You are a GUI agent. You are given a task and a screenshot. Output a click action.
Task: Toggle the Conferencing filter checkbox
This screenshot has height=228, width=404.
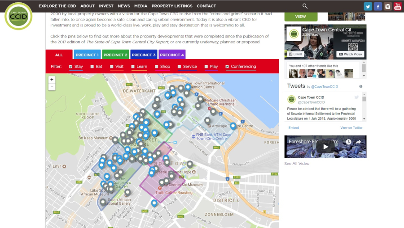pos(227,67)
